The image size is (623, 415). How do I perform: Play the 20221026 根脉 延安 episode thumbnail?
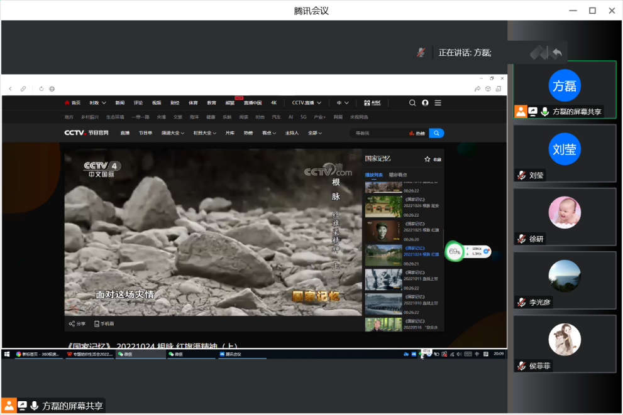(383, 207)
